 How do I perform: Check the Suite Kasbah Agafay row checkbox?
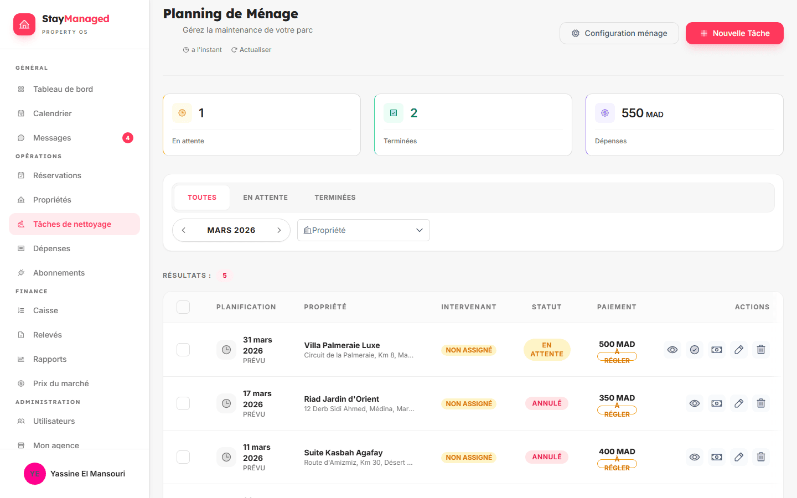click(x=183, y=456)
